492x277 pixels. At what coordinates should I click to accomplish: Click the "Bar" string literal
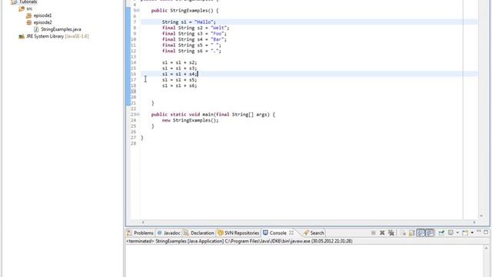point(217,39)
